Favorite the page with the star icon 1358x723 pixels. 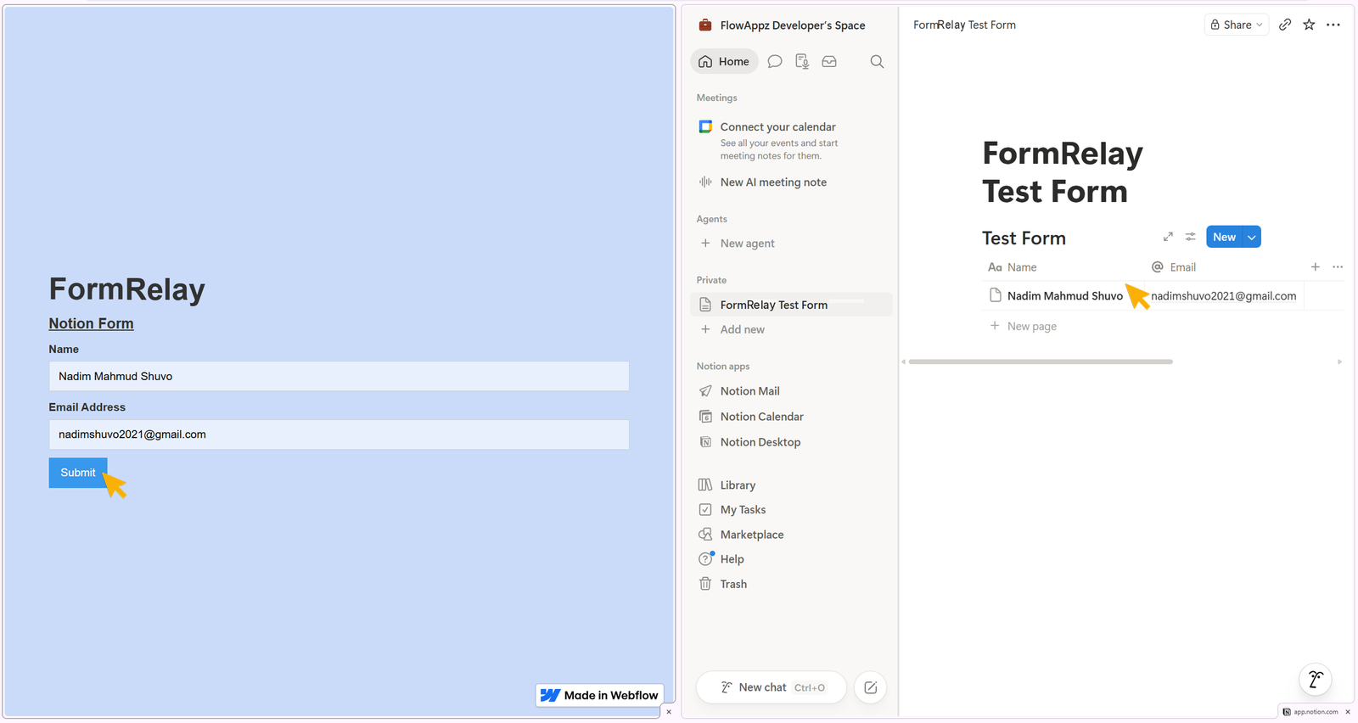(x=1310, y=25)
